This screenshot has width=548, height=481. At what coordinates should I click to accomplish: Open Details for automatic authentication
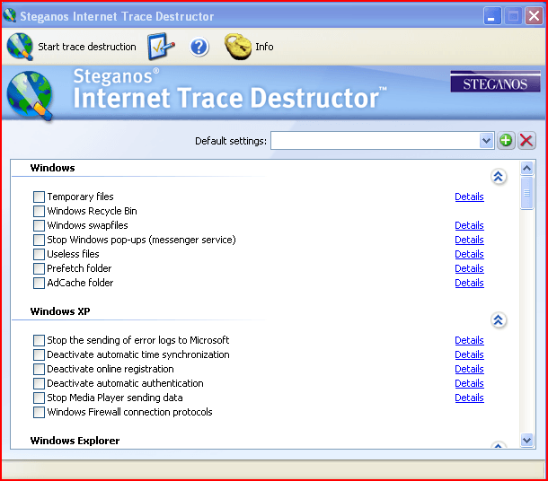tap(469, 383)
